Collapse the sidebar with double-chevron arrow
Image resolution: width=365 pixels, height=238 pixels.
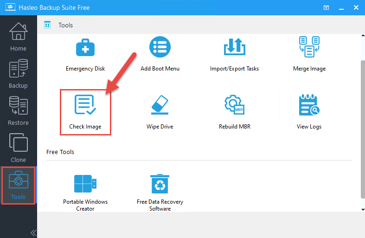coord(33,232)
